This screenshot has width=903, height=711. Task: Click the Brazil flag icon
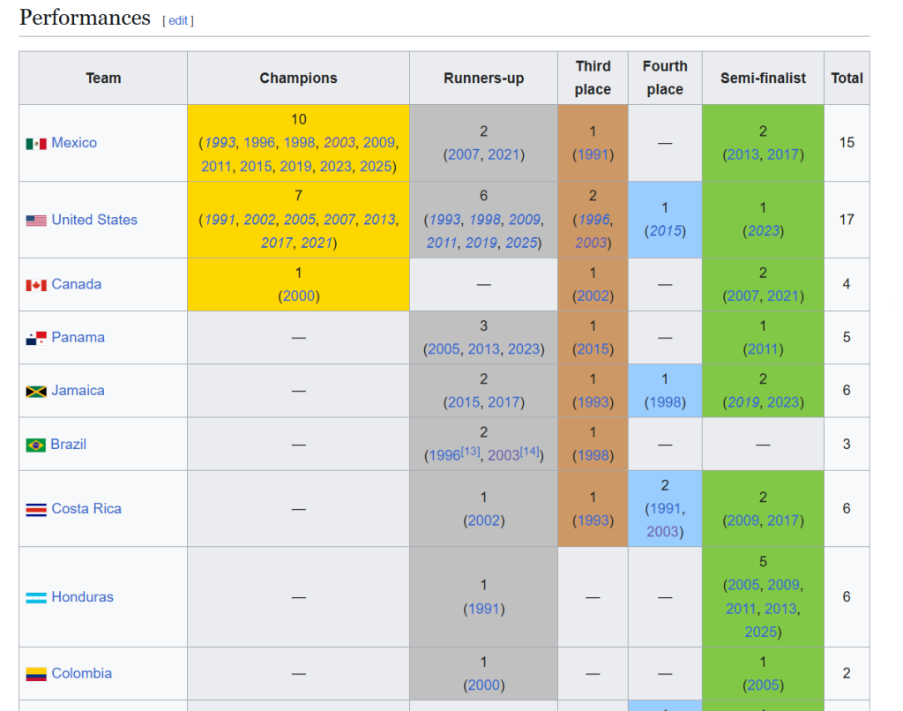(x=35, y=445)
